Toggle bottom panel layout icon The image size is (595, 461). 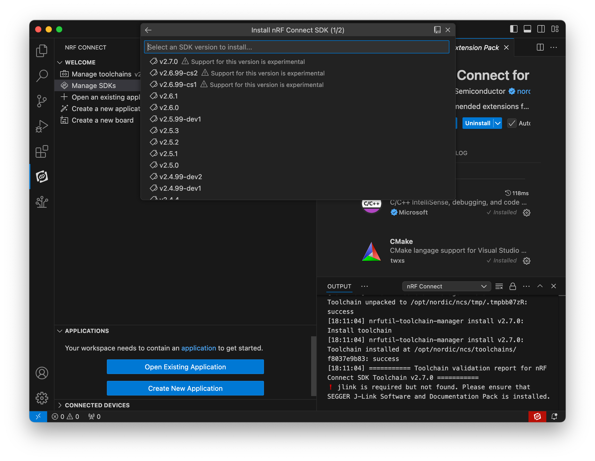527,29
